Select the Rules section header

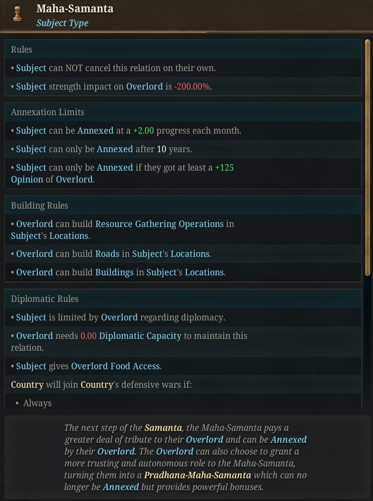pyautogui.click(x=183, y=49)
